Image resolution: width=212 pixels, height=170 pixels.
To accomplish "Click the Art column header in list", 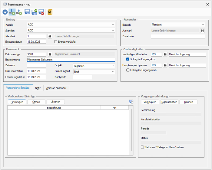I will pos(114,108).
